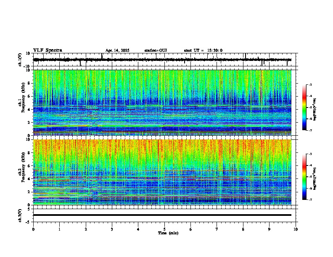The height and width of the screenshot is (257, 333).
Task: Click the "VLF Spectra" plot title
Action: [48, 50]
